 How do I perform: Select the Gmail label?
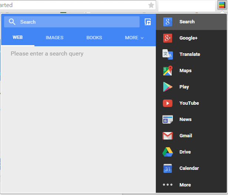click(186, 136)
